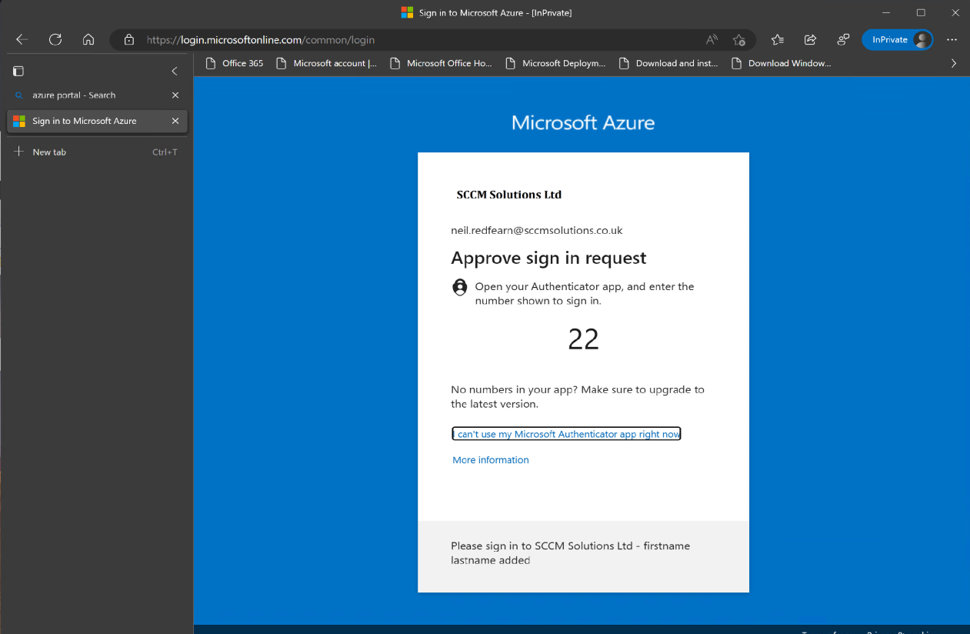Open the InPrivate profile menu
The height and width of the screenshot is (634, 970).
[x=897, y=40]
